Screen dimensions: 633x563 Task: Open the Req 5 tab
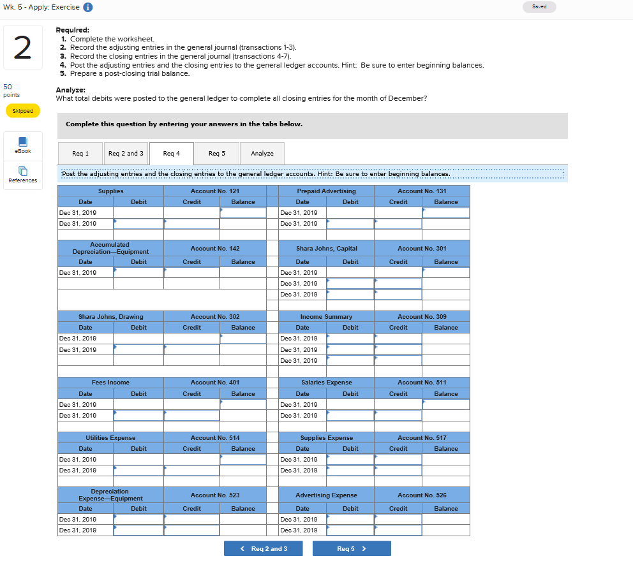(x=217, y=153)
